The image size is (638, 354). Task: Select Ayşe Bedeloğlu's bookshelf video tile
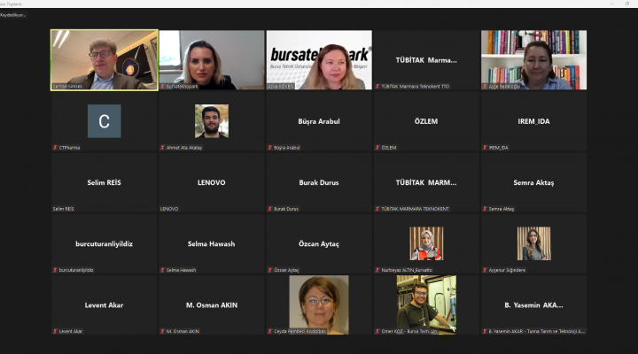tap(533, 60)
